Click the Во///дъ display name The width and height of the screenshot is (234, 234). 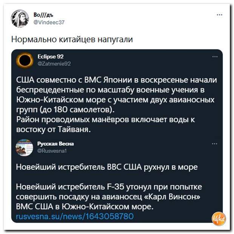[44, 15]
